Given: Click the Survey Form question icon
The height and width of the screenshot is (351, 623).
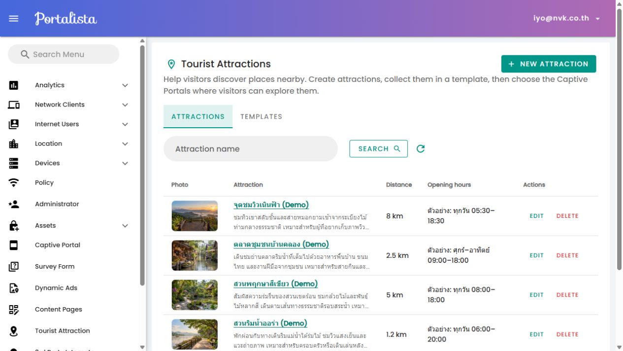Looking at the screenshot, I should pos(14,267).
